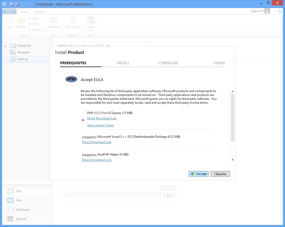Open the Extensions gallery icon
This screenshot has height=227, width=285.
pos(73,20)
